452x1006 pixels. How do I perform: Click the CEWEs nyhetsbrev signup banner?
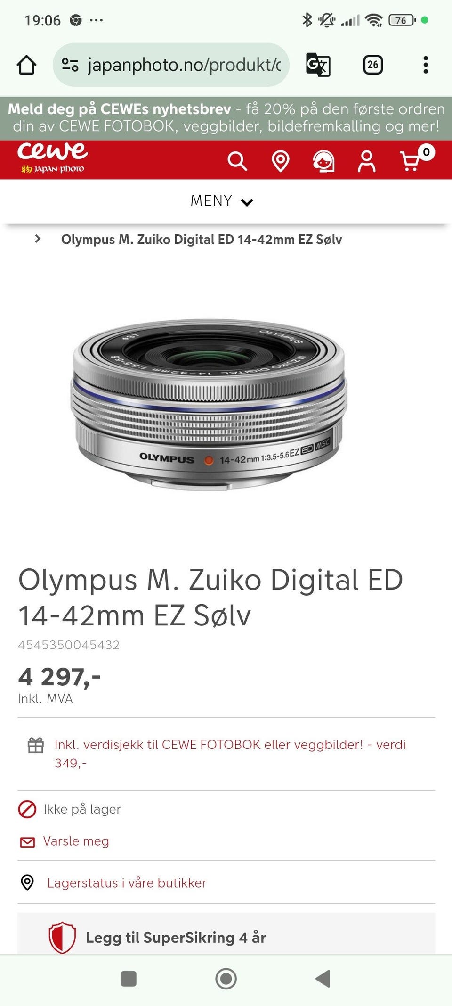[226, 118]
